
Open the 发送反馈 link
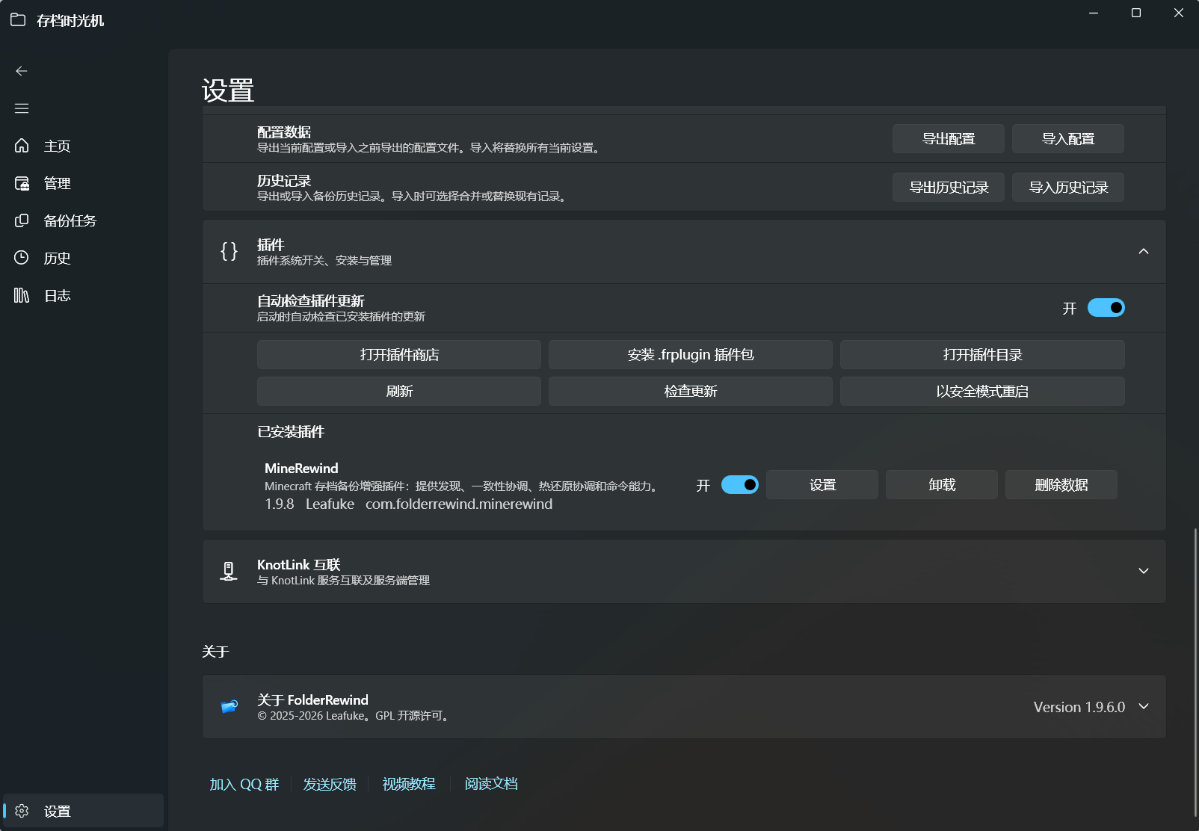(x=330, y=784)
